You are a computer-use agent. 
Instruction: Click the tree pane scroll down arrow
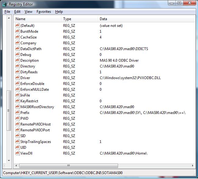coord(9,161)
